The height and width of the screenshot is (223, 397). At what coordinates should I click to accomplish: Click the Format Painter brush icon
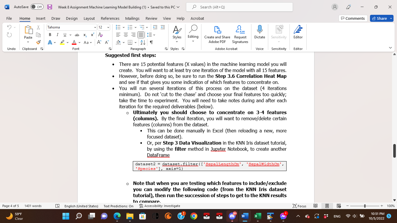(x=38, y=42)
